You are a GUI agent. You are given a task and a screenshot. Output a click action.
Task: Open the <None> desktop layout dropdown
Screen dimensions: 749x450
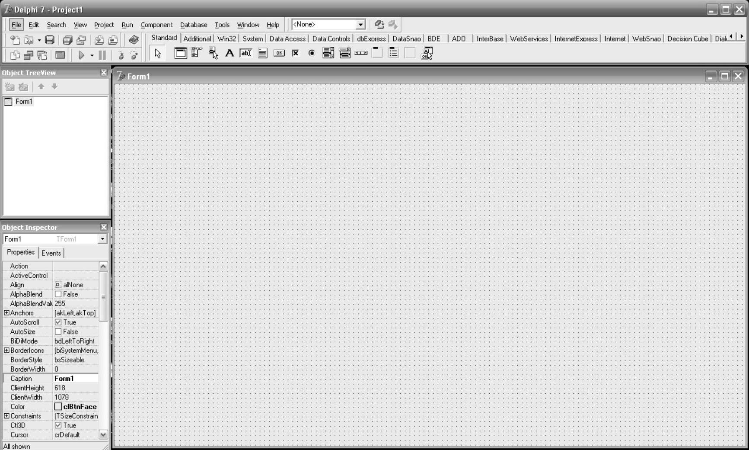(x=360, y=25)
